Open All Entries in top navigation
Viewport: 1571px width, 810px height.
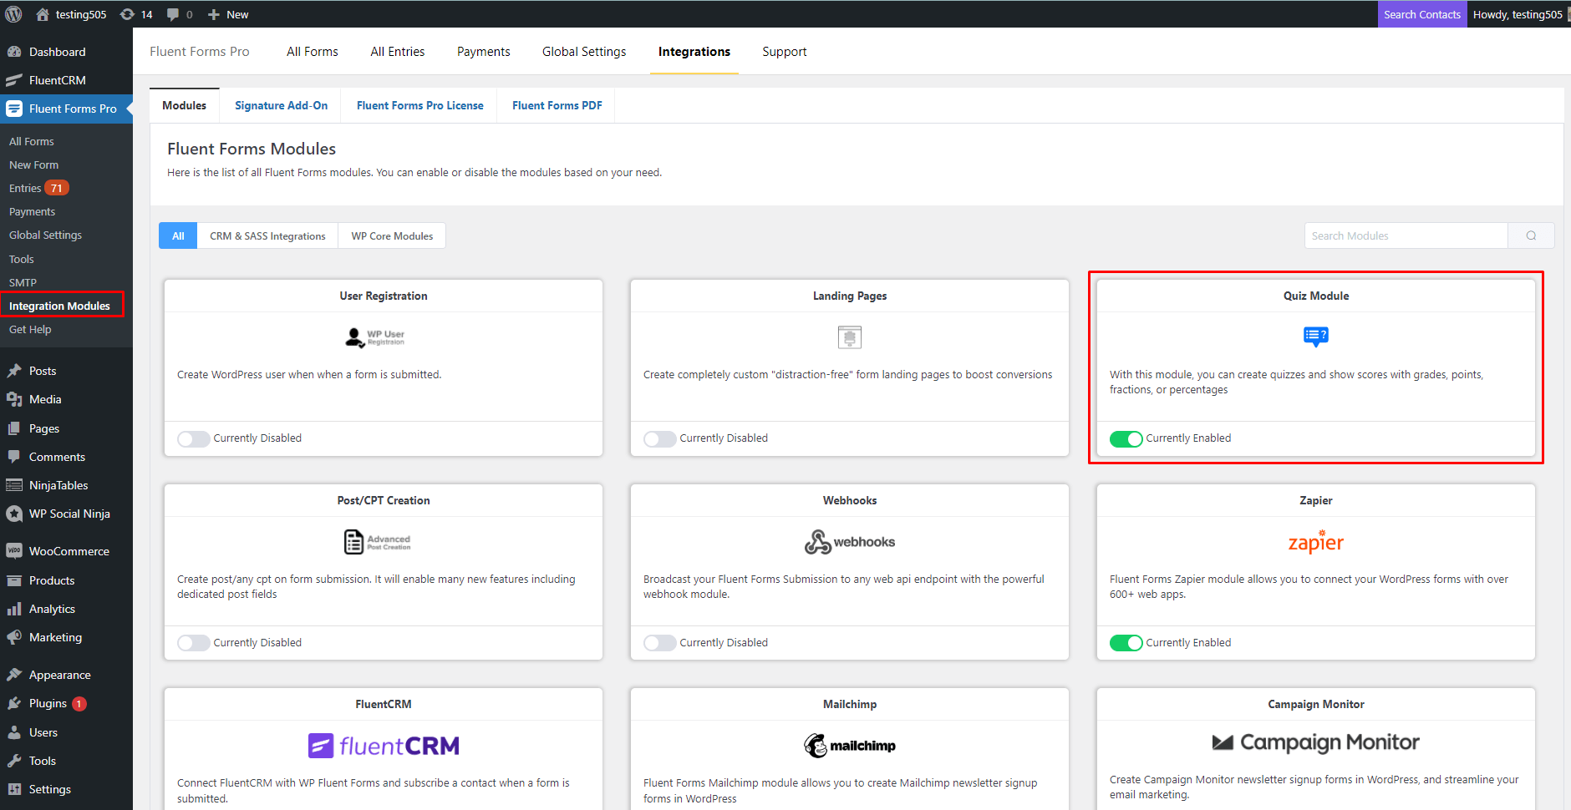[x=398, y=52]
